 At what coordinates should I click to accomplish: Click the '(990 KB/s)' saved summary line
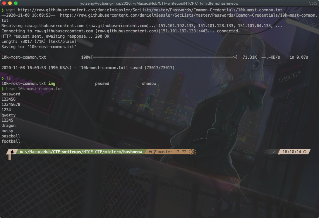coord(88,68)
